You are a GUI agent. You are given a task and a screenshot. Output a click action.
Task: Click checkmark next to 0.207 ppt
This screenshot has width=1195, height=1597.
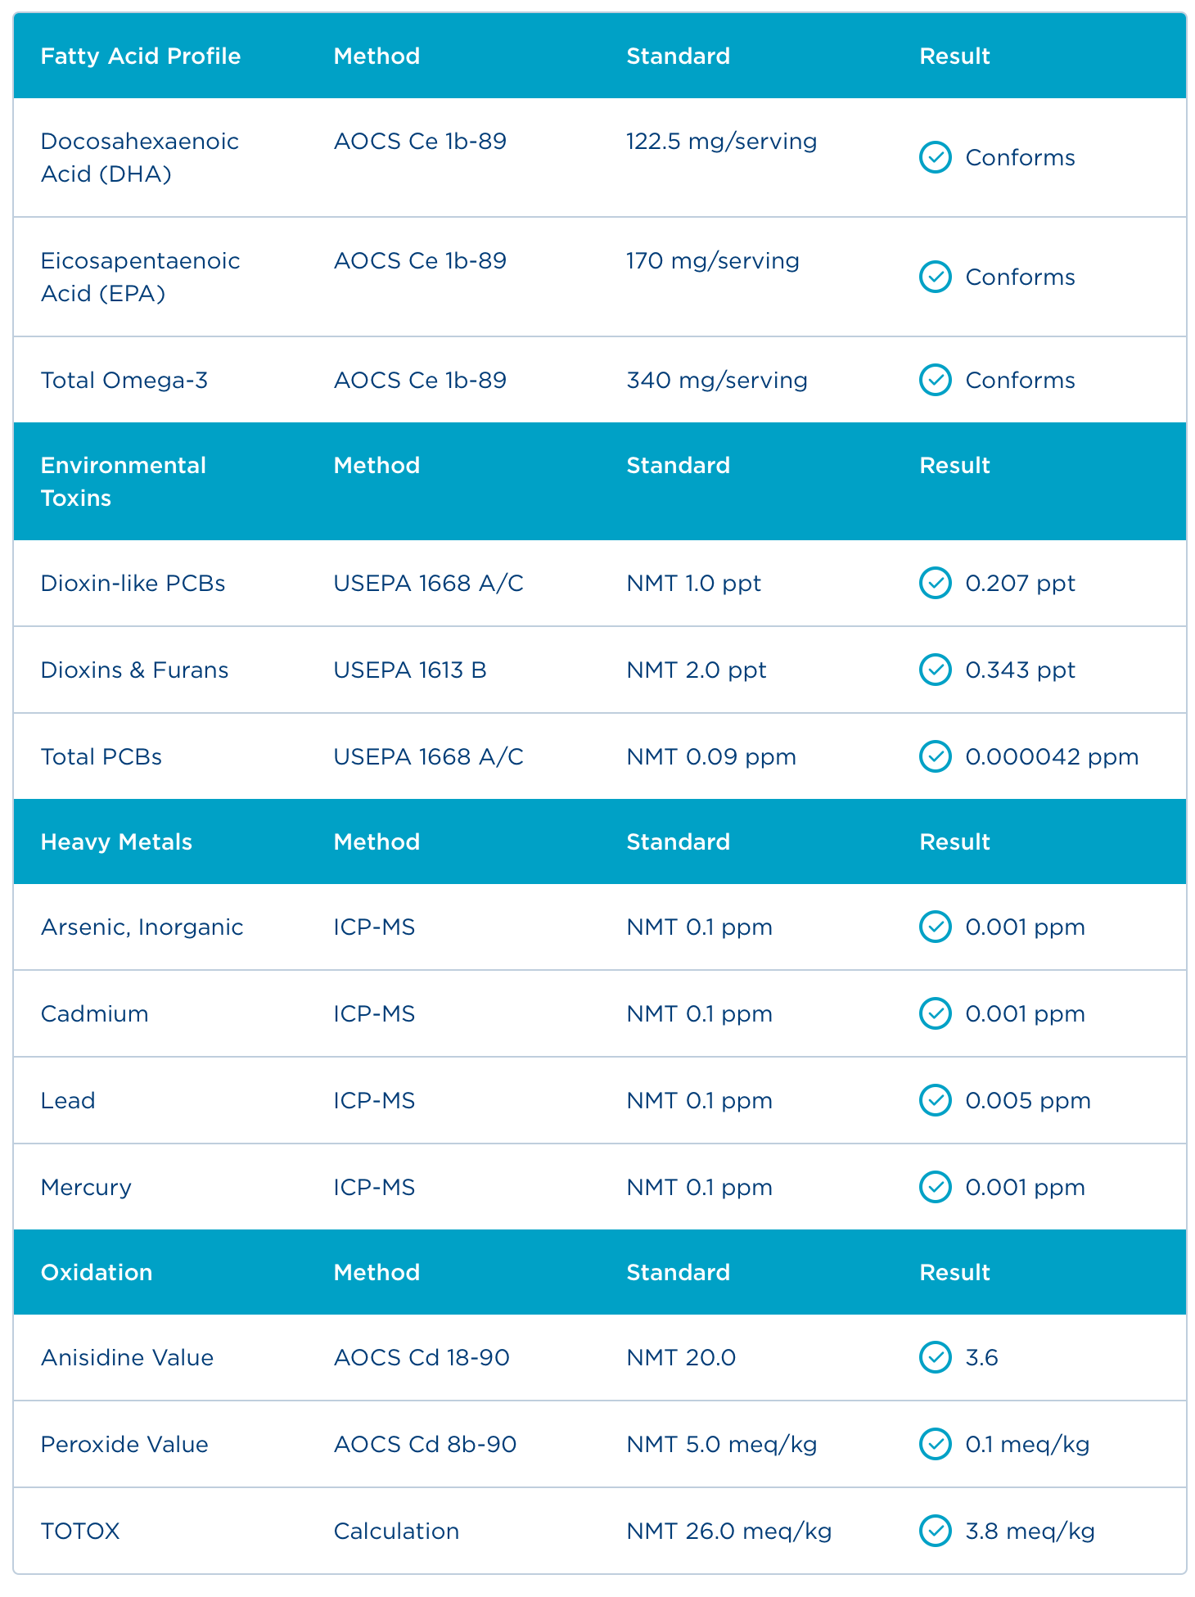click(935, 584)
